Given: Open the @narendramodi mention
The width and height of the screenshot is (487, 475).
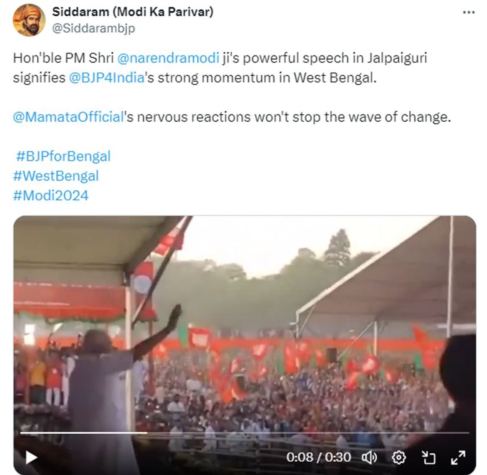Looking at the screenshot, I should point(168,58).
